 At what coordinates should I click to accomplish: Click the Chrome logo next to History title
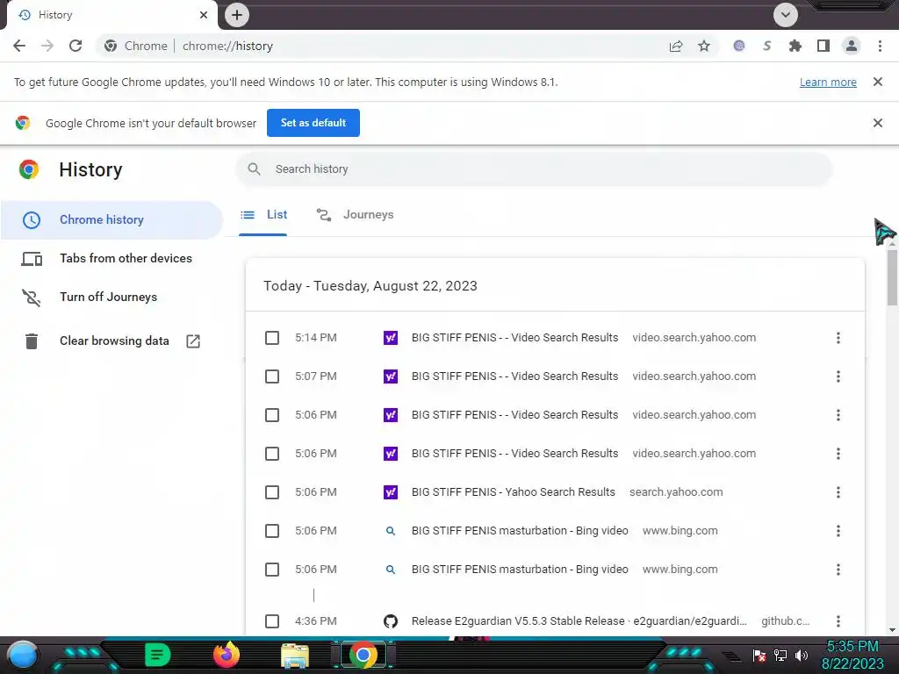pos(29,169)
